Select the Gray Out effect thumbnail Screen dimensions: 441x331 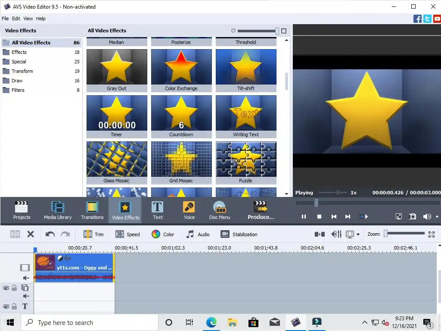point(117,70)
